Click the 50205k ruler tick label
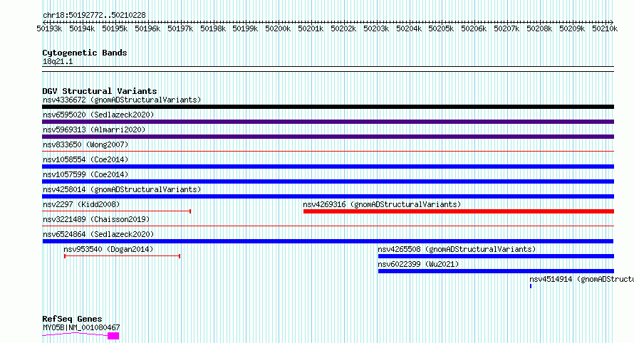This screenshot has width=634, height=343. (x=441, y=28)
